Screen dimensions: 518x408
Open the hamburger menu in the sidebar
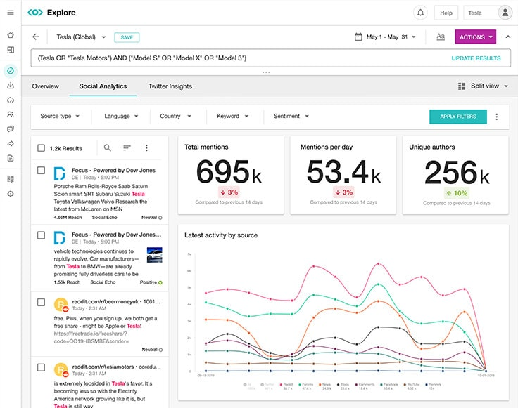coord(11,13)
